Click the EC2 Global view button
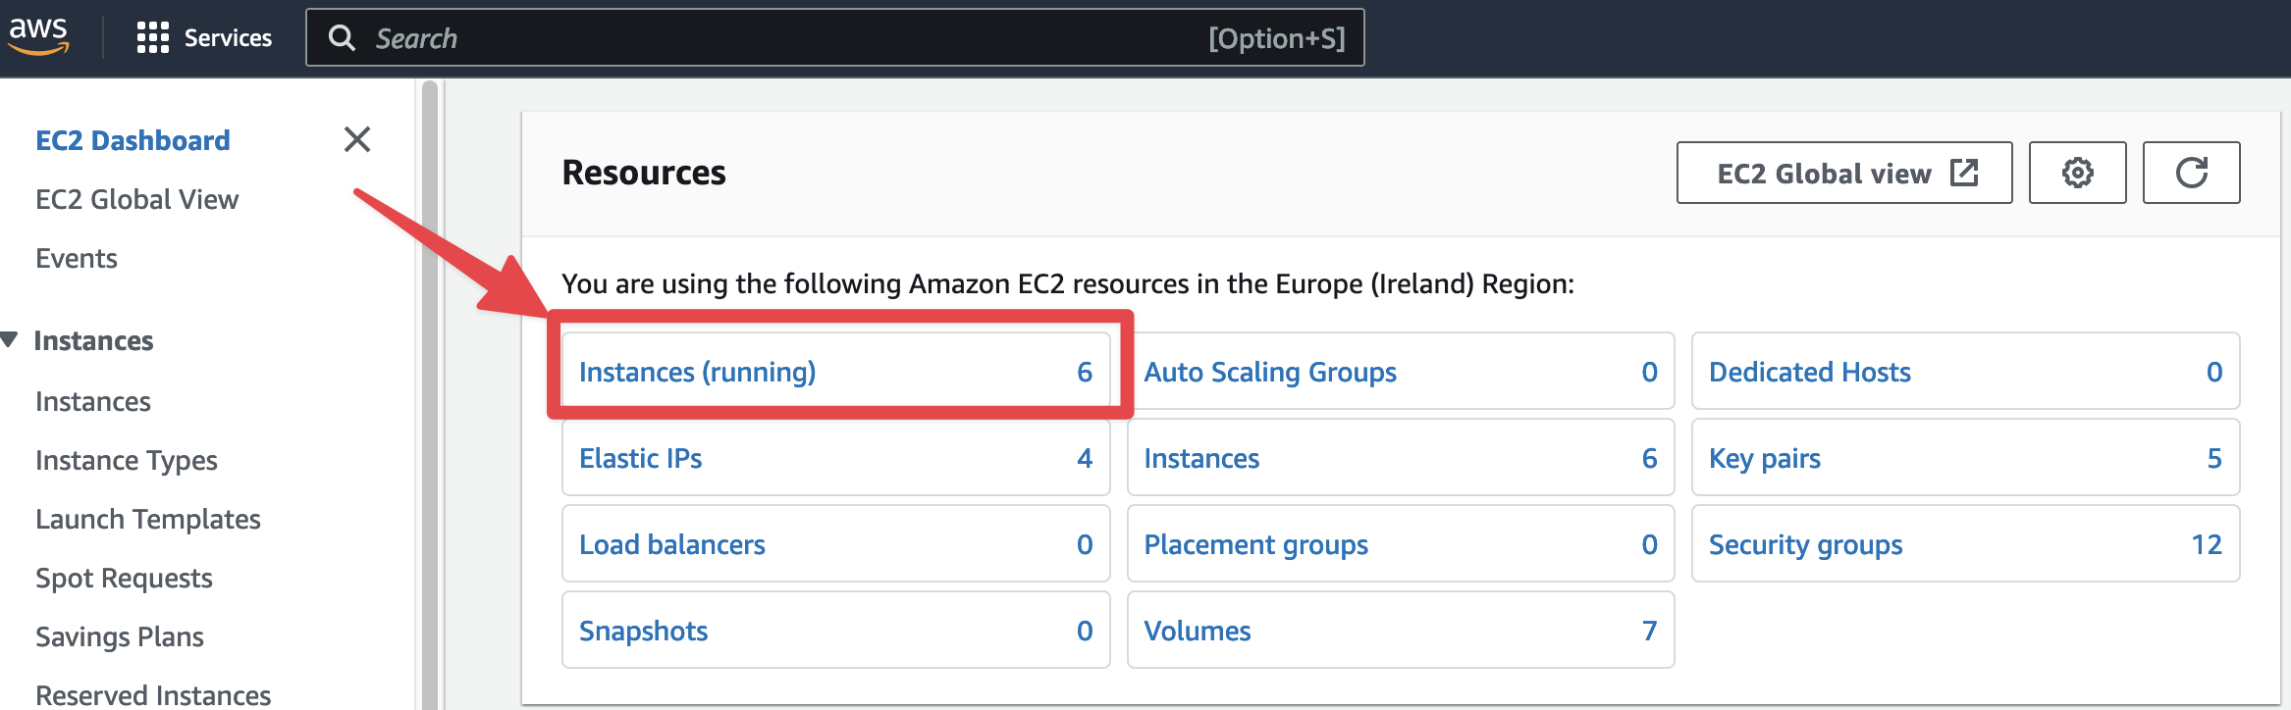Viewport: 2291px width, 710px height. [x=1844, y=173]
